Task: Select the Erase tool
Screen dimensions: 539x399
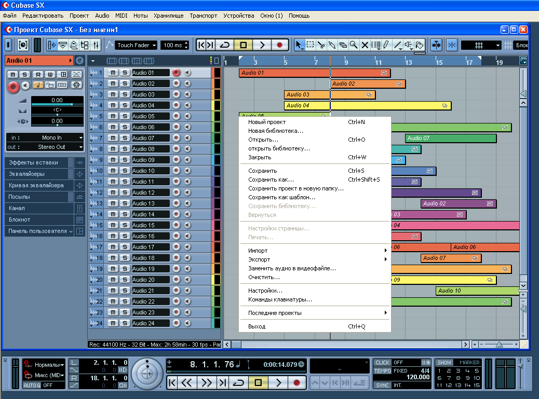Action: pyautogui.click(x=343, y=45)
